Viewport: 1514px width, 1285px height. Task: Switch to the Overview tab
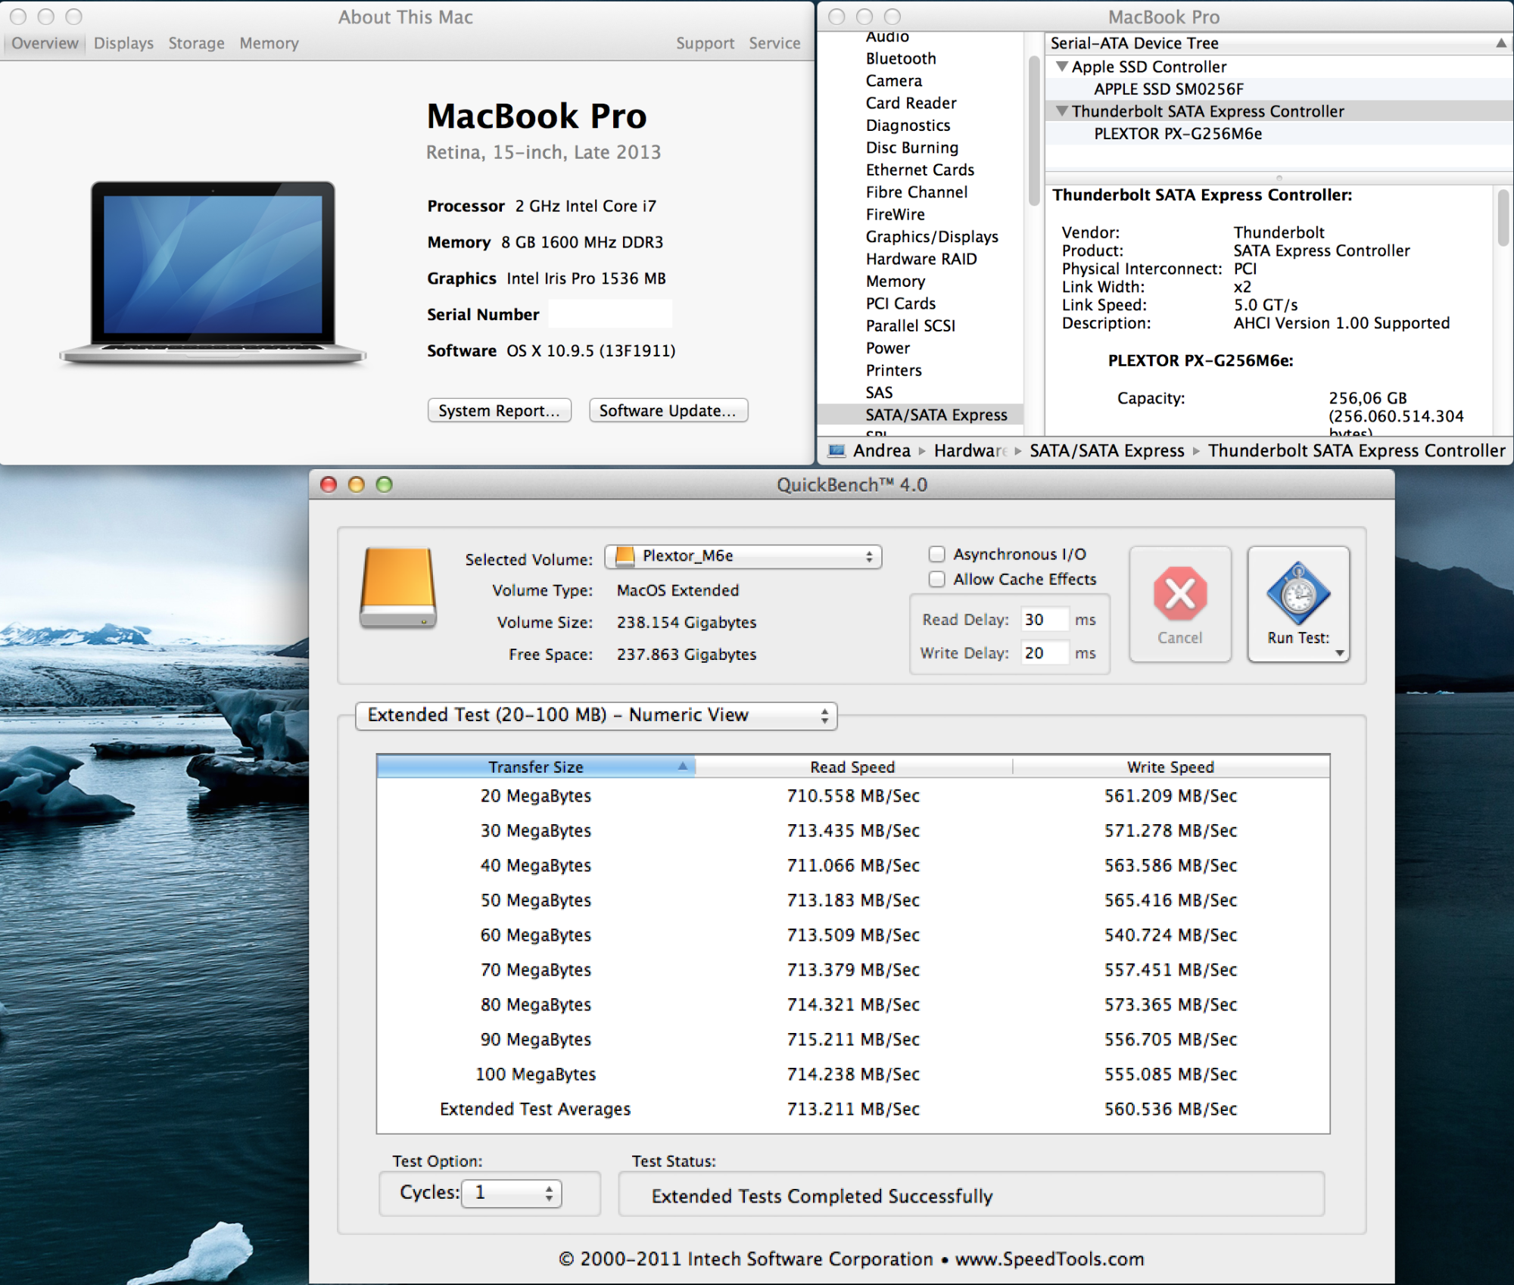coord(45,43)
